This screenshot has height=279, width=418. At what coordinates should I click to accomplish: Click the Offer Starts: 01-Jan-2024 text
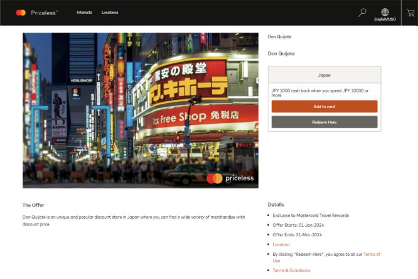[x=298, y=225]
